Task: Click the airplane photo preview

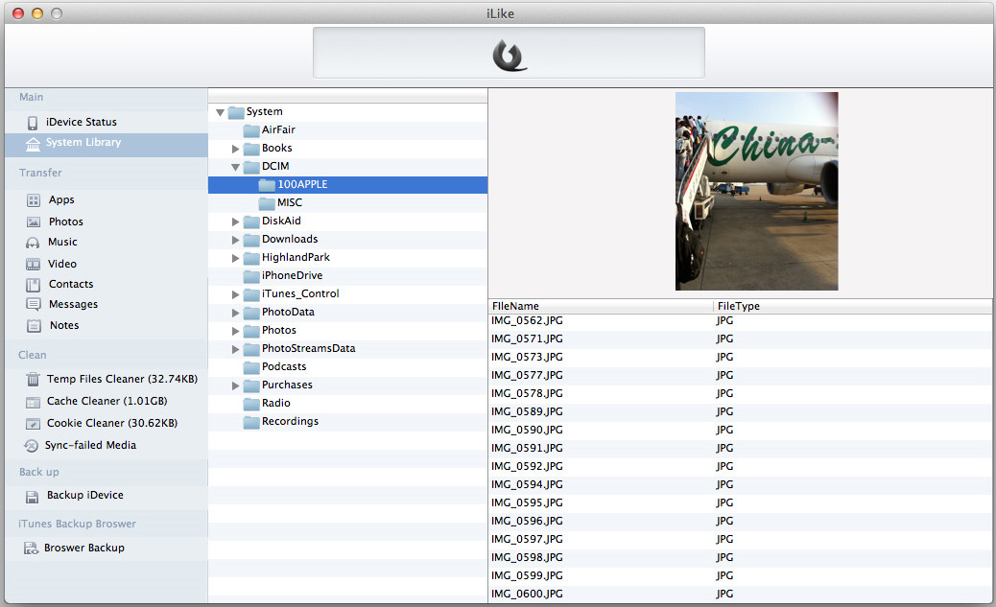Action: pos(756,191)
